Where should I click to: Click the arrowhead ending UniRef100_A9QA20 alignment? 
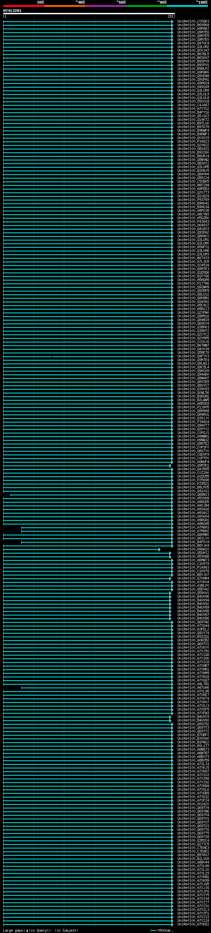click(160, 549)
